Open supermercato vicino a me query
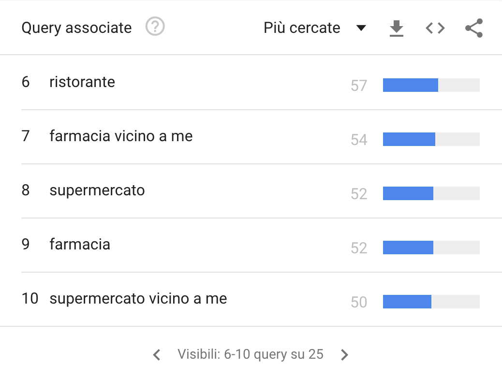 pos(138,299)
